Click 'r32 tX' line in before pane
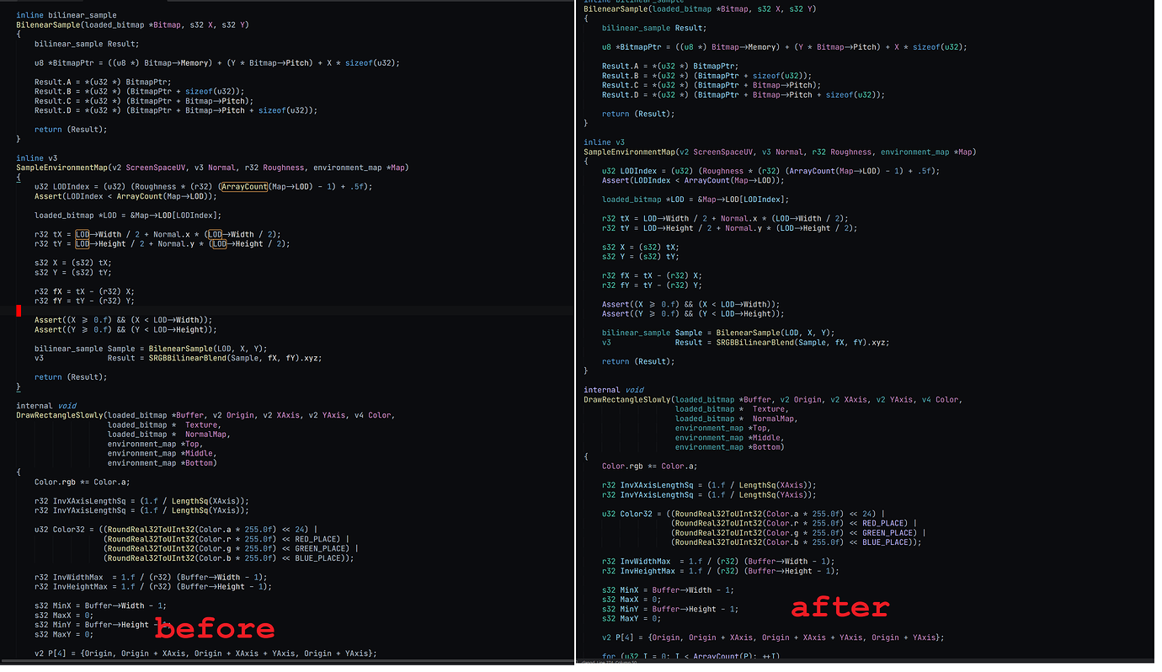The image size is (1162, 672). pos(157,234)
